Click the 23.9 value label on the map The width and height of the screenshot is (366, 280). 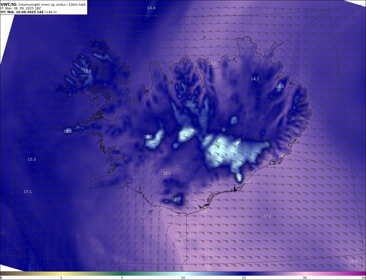click(x=212, y=63)
